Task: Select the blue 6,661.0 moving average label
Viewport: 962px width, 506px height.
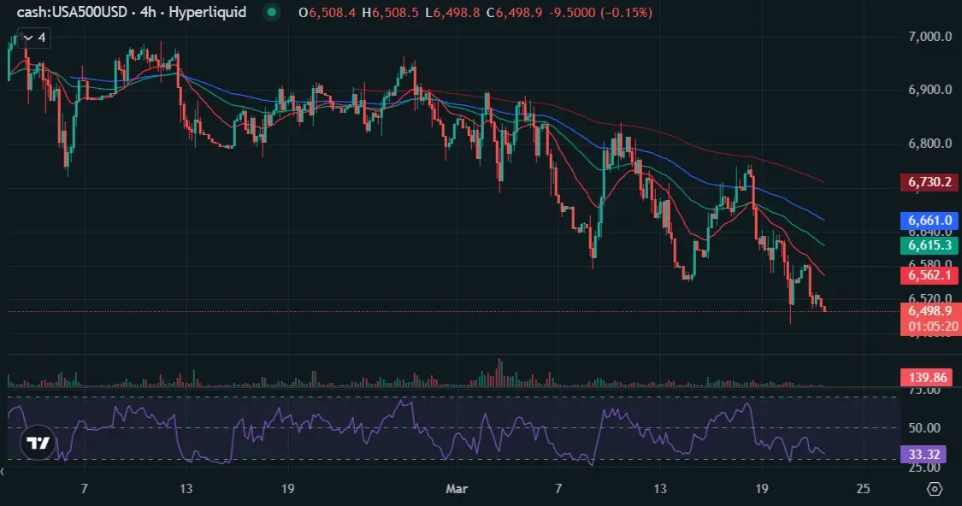Action: 930,221
